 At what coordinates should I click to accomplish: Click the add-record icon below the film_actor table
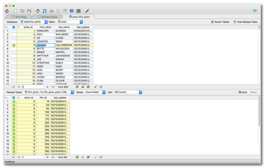(x=77, y=157)
